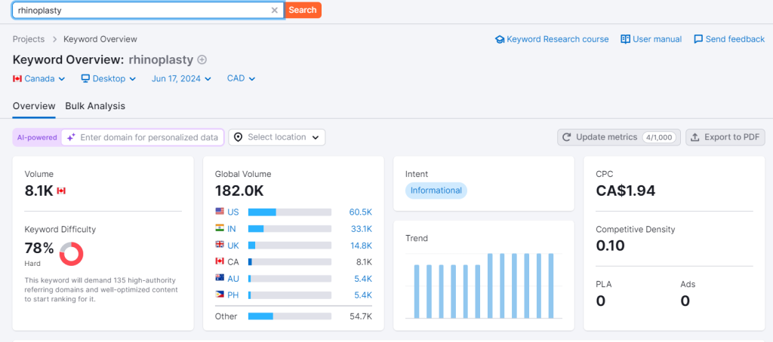Click the Update metrics button
Screen dimensions: 773x342
pyautogui.click(x=619, y=137)
